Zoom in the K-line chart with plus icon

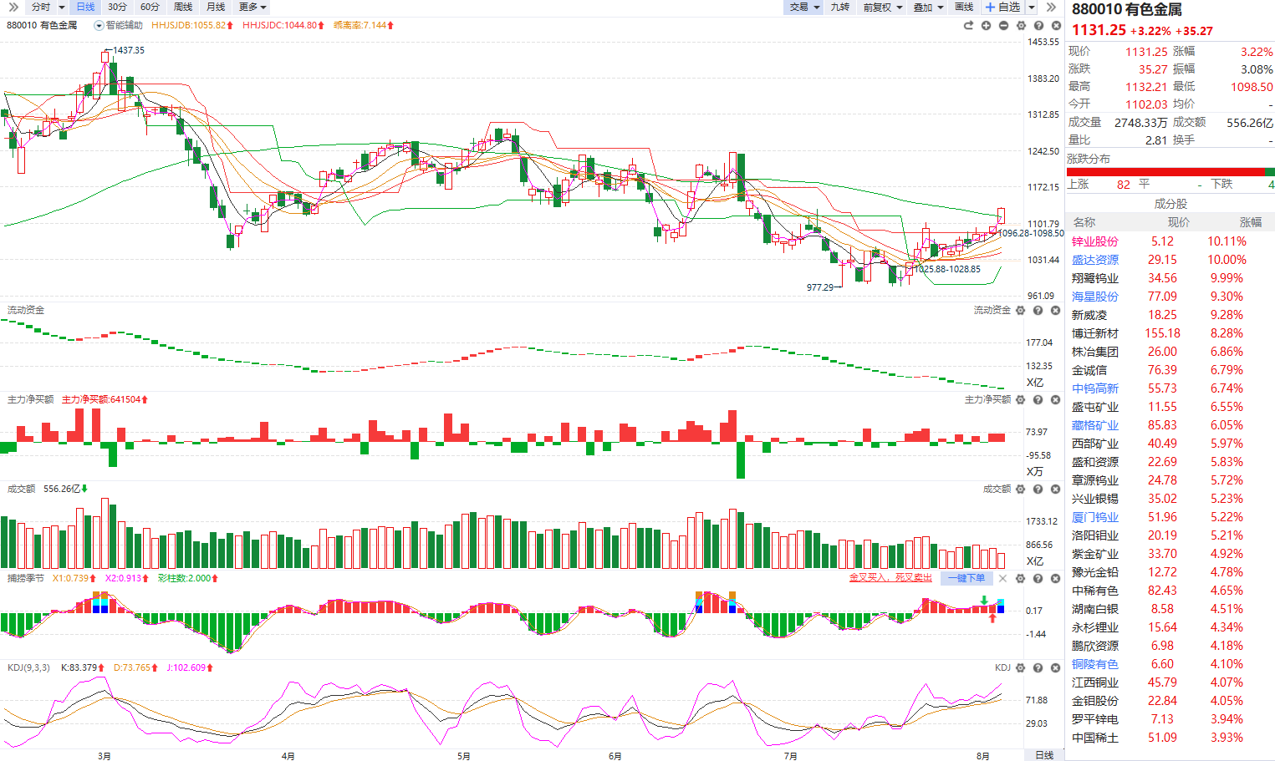point(986,25)
